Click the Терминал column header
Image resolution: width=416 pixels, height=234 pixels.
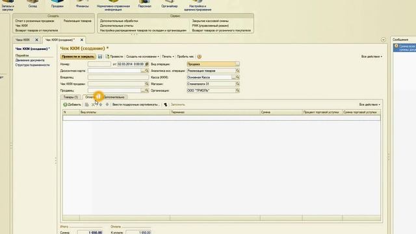coord(215,112)
